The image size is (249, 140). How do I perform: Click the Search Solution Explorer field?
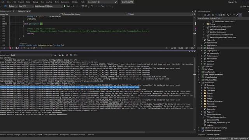pyautogui.click(x=223, y=18)
